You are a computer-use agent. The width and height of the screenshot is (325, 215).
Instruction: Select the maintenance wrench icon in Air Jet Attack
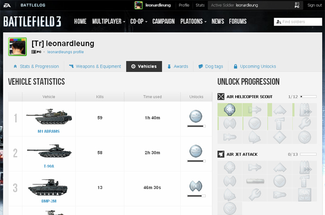pos(255,194)
